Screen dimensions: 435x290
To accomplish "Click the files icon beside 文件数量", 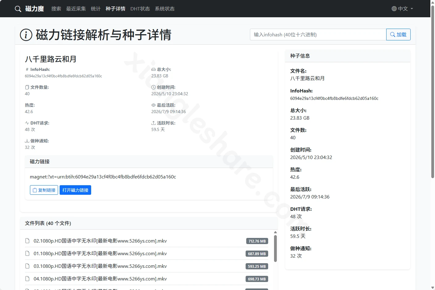I will [x=27, y=87].
